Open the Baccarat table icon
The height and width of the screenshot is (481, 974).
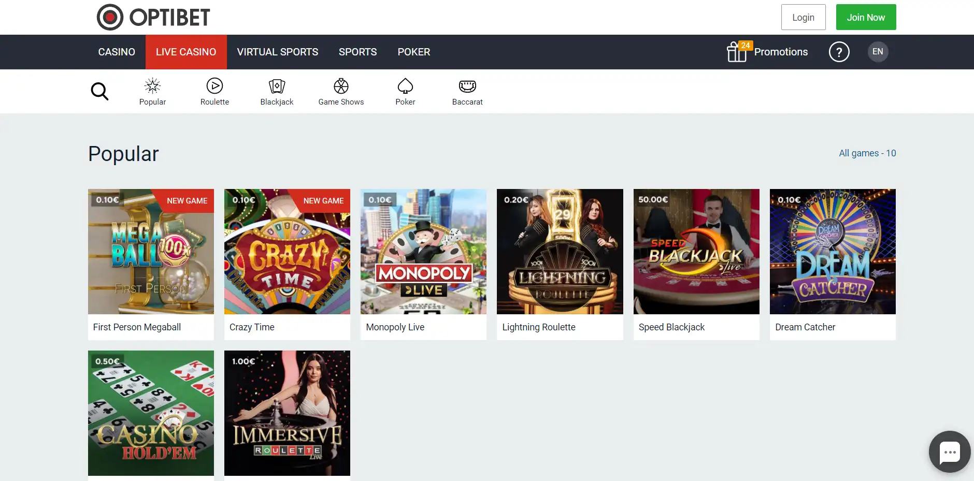467,86
